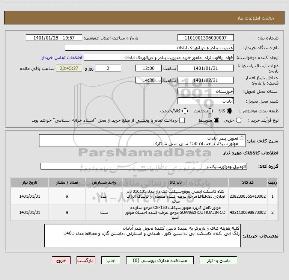Open مشاهده مدارک پیوستی (0) button
Screen dimensions: 289x280
pyautogui.click(x=160, y=260)
